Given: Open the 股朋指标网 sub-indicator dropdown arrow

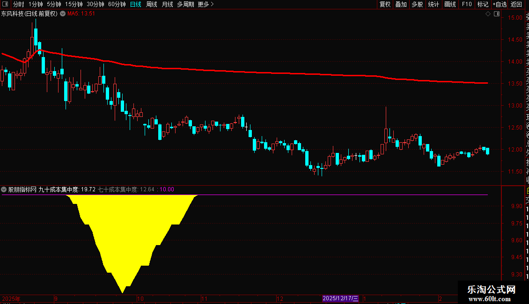Looking at the screenshot, I should [x=4, y=189].
